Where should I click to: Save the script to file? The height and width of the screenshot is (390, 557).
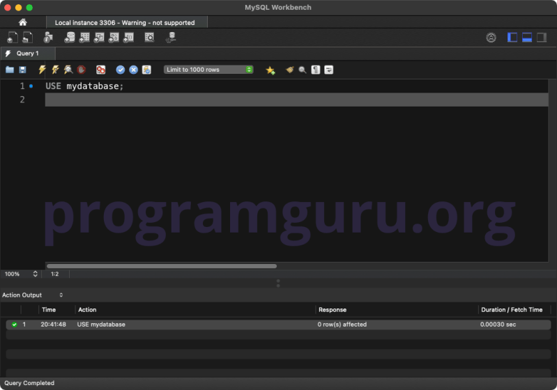[x=22, y=70]
